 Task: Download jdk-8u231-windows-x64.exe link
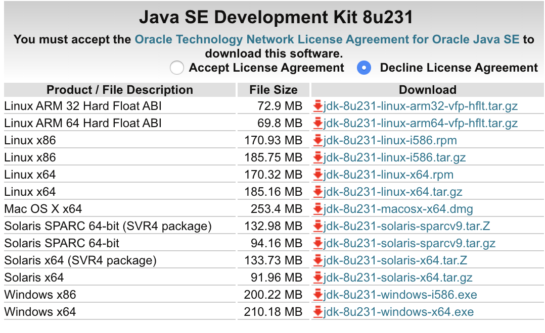click(x=399, y=312)
